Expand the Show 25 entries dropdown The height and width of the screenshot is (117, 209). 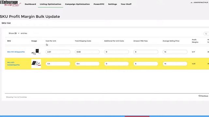pos(17,33)
